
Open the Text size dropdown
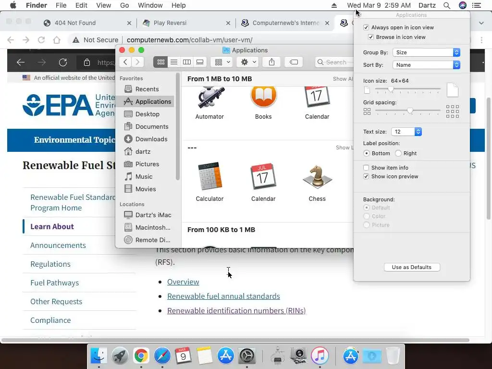(x=406, y=132)
